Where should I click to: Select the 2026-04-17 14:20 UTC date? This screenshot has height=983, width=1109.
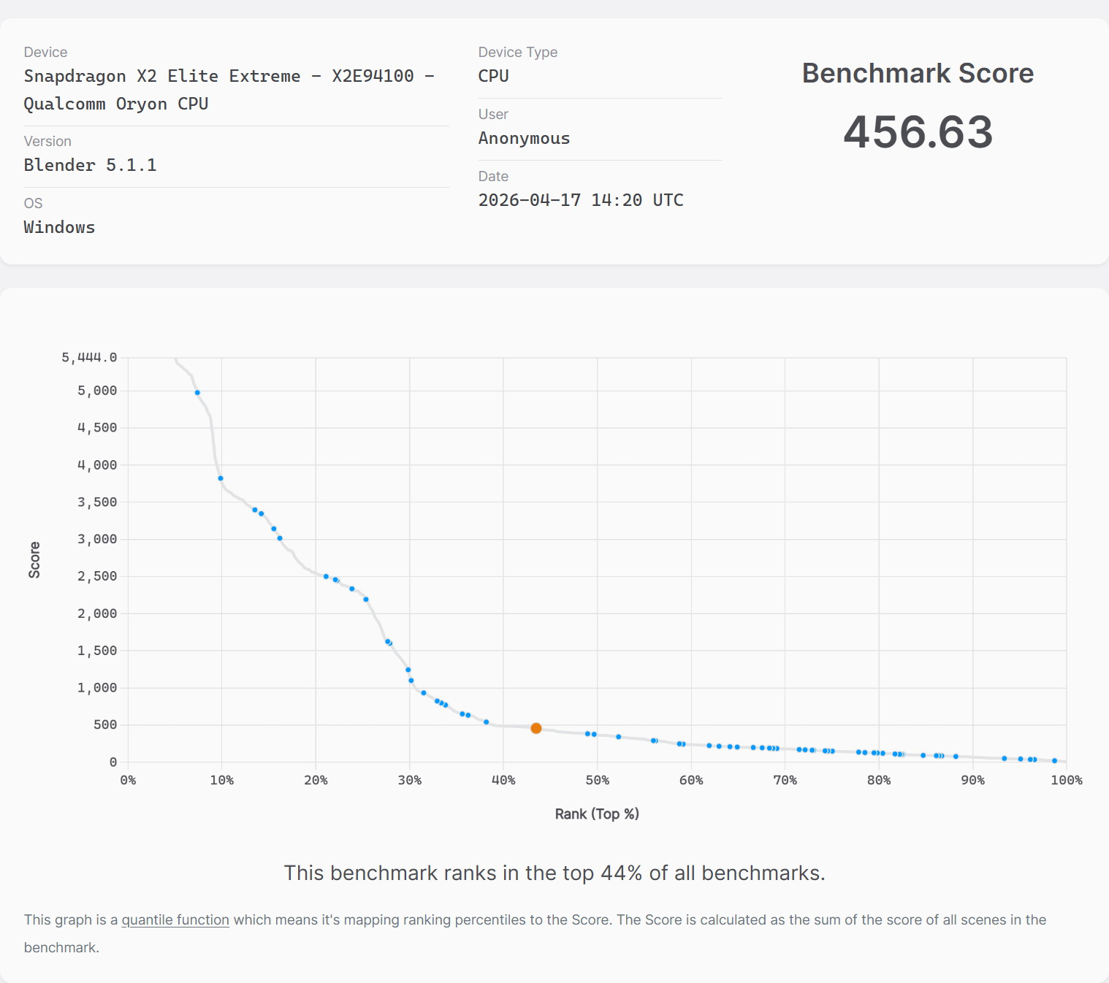pyautogui.click(x=581, y=200)
